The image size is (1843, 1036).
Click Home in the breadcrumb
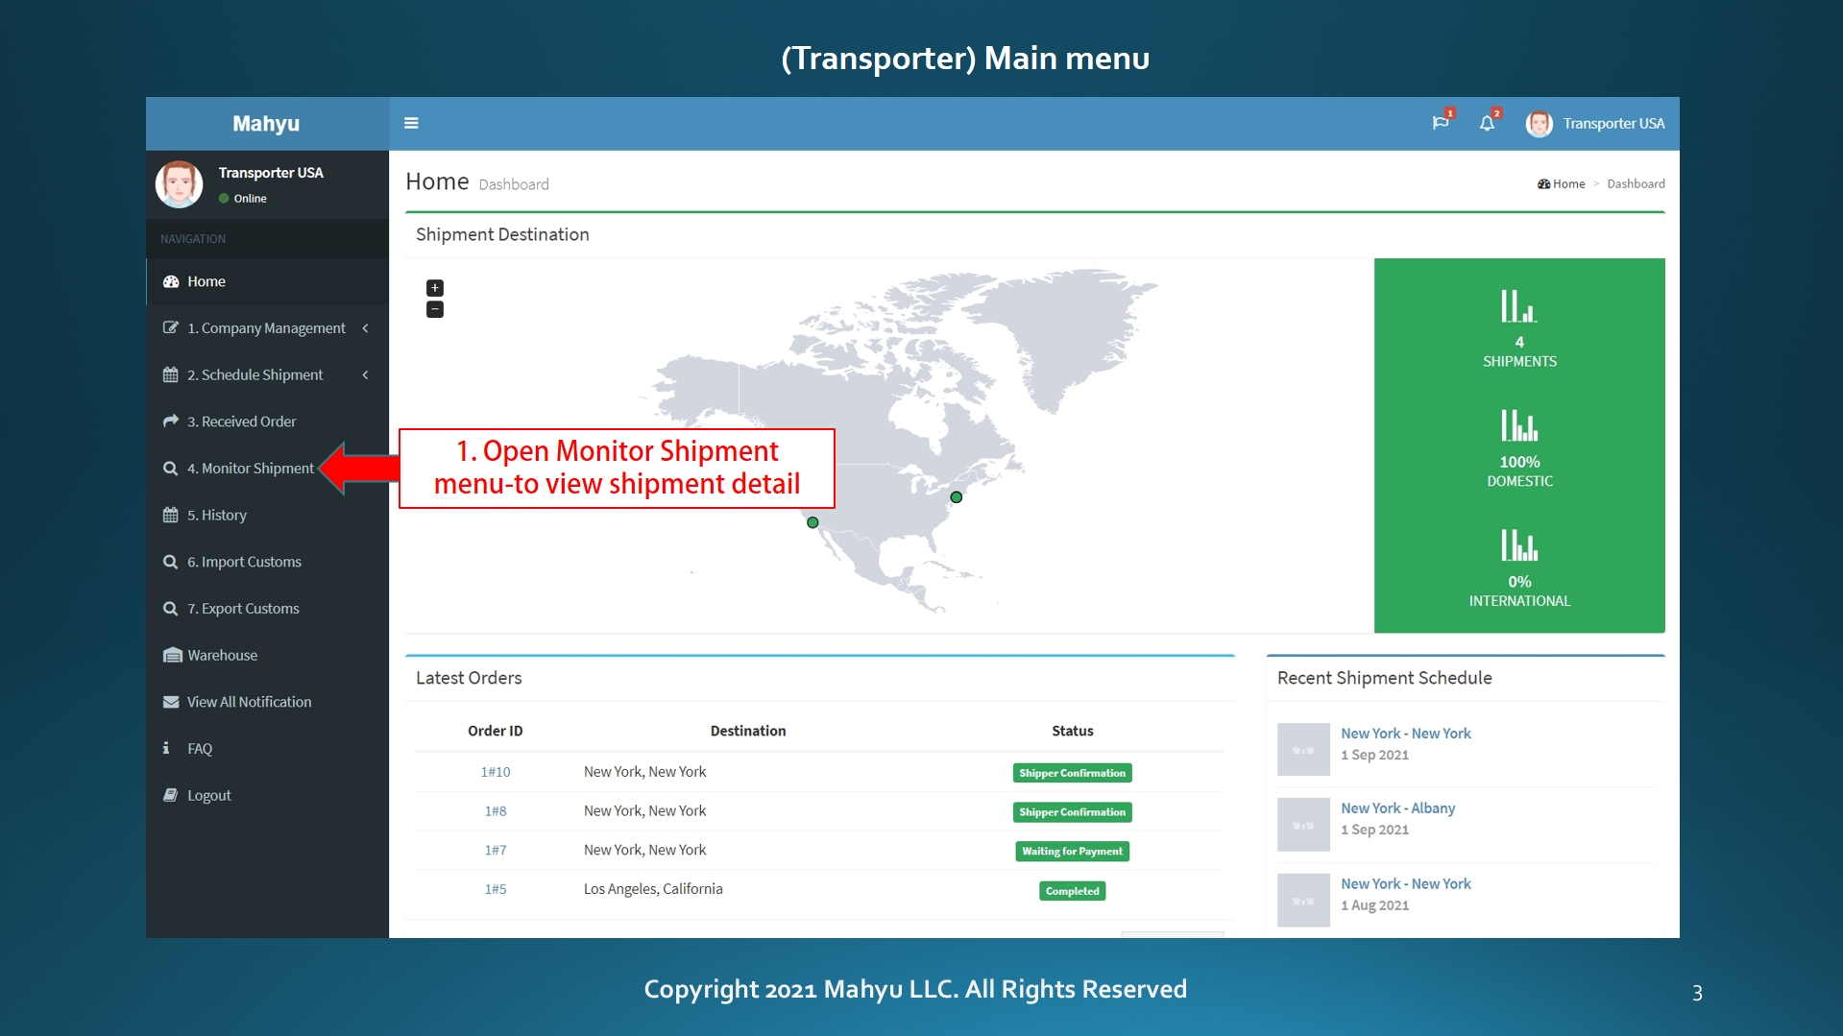pyautogui.click(x=1567, y=184)
